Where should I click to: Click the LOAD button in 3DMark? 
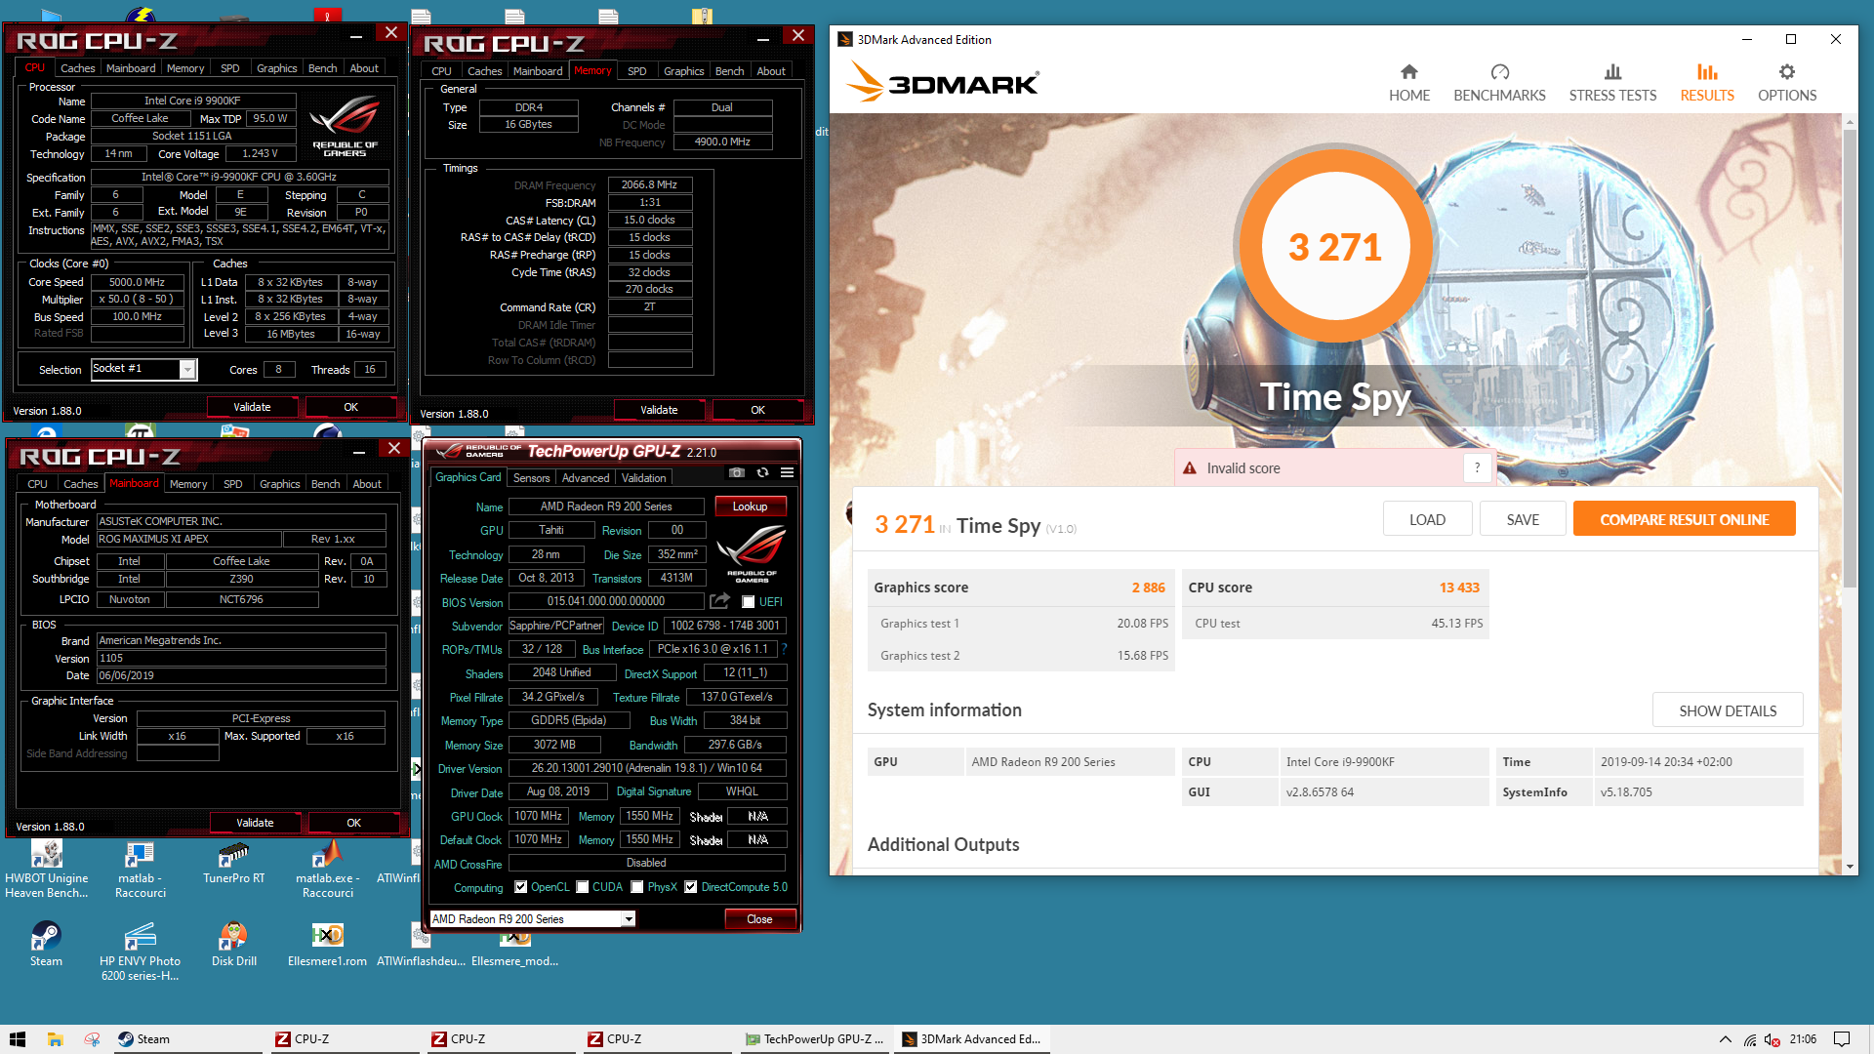click(x=1427, y=519)
